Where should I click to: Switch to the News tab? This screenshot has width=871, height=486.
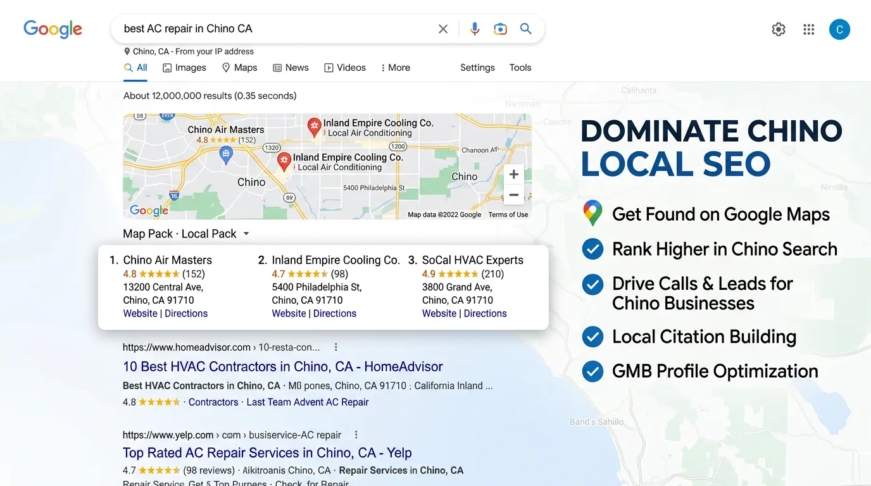(291, 68)
